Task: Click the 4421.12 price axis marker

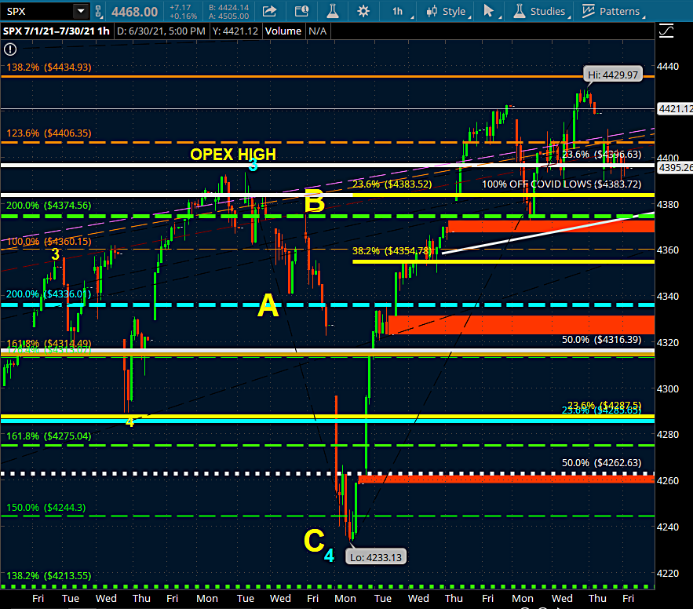Action: 677,109
